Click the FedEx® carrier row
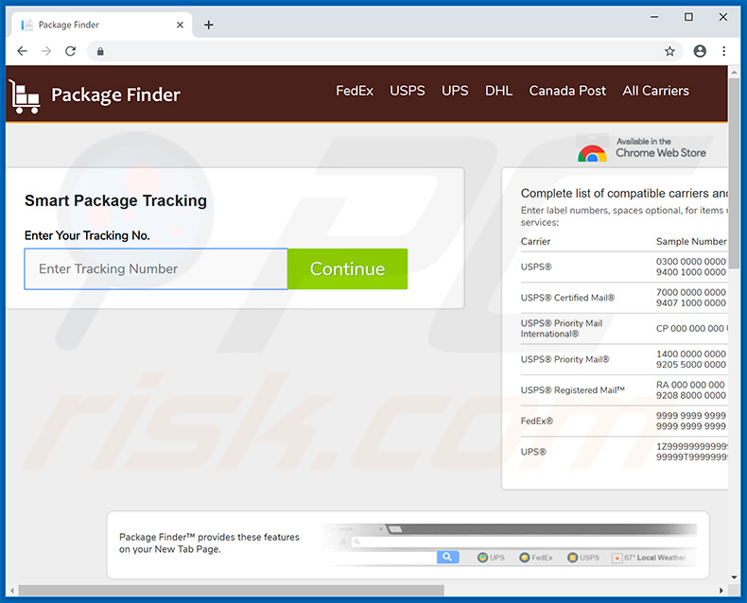 [624, 421]
